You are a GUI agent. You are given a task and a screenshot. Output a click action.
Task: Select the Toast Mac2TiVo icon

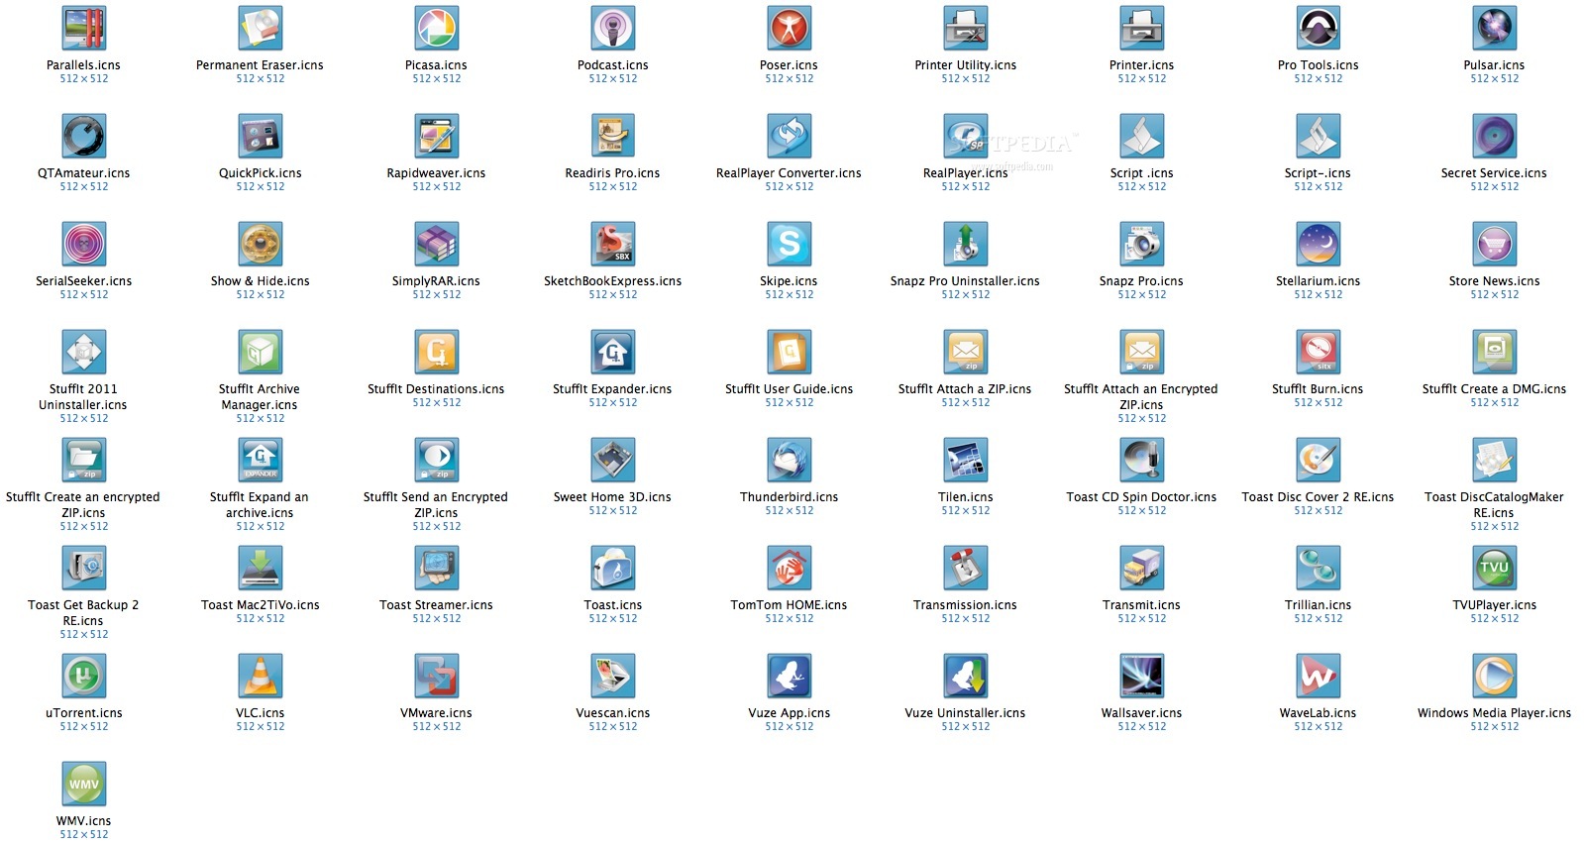261,569
